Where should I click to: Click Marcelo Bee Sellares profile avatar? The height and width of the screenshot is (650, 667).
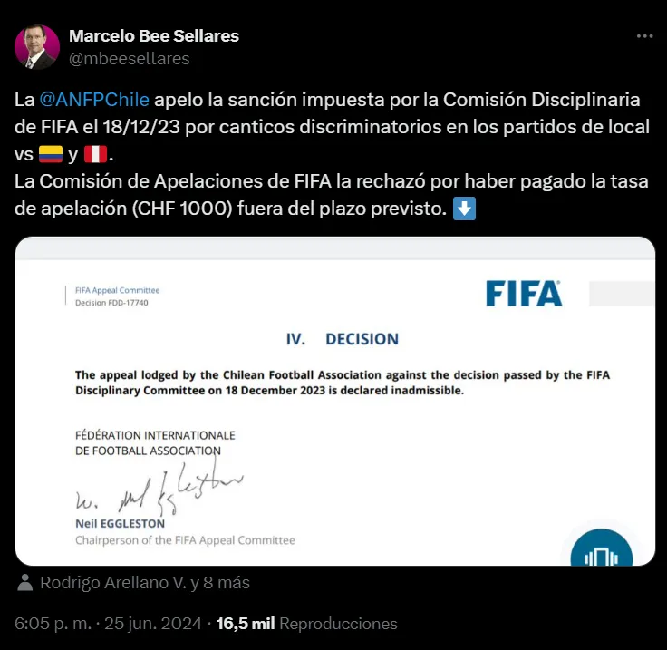tap(36, 47)
